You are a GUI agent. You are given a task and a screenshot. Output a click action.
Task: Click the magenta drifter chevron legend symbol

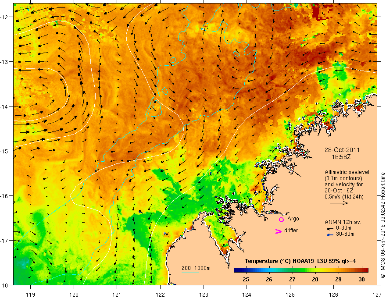coord(279,231)
